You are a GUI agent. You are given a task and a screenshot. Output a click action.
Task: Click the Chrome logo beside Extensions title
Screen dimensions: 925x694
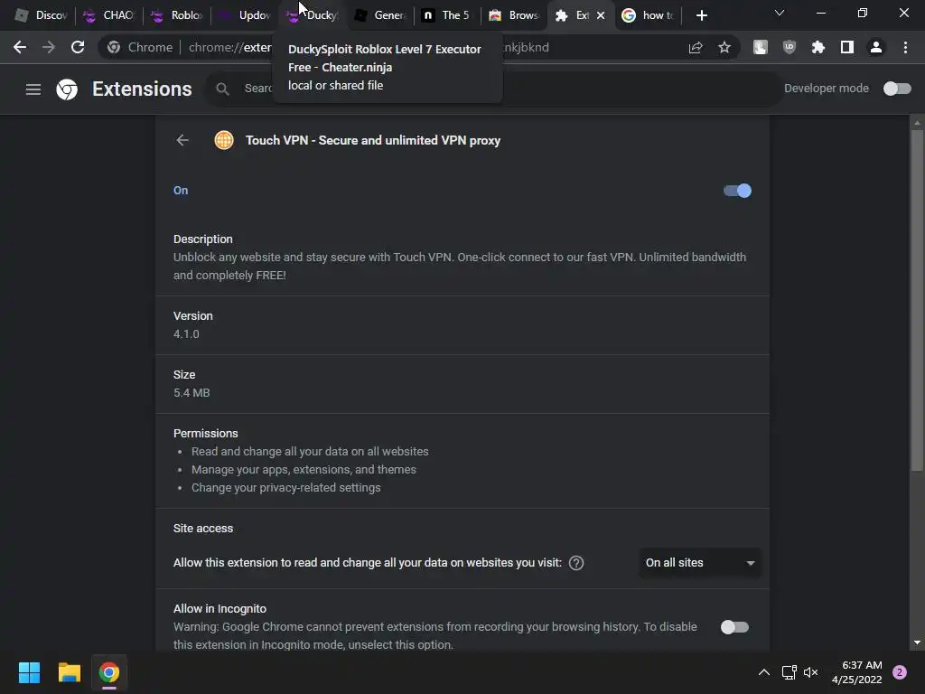67,89
